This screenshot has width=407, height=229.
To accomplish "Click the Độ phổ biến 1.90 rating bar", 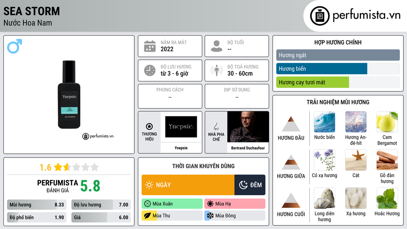I will [x=37, y=217].
